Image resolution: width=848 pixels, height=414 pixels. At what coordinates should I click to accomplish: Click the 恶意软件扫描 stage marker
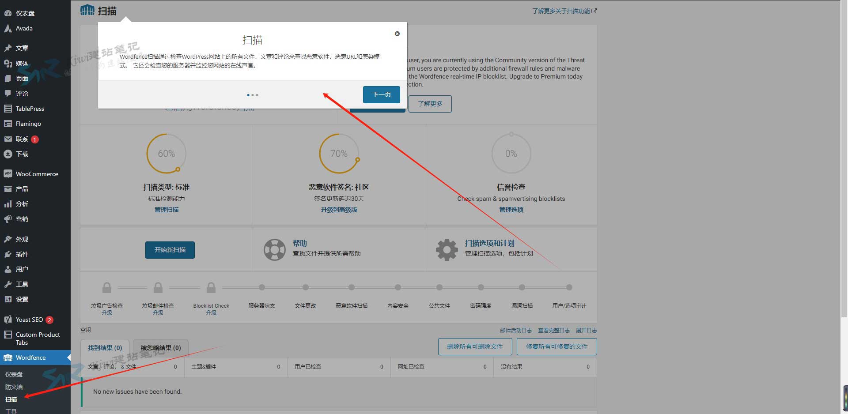coord(352,287)
